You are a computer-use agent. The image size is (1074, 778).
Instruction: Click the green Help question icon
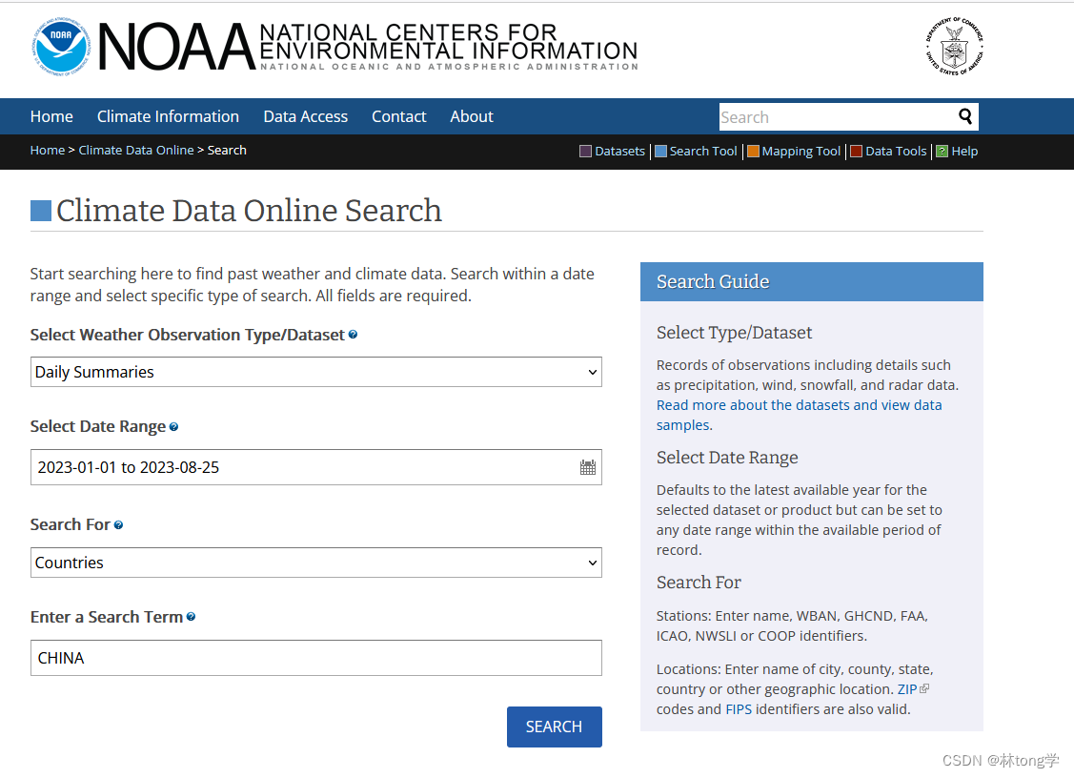coord(942,152)
